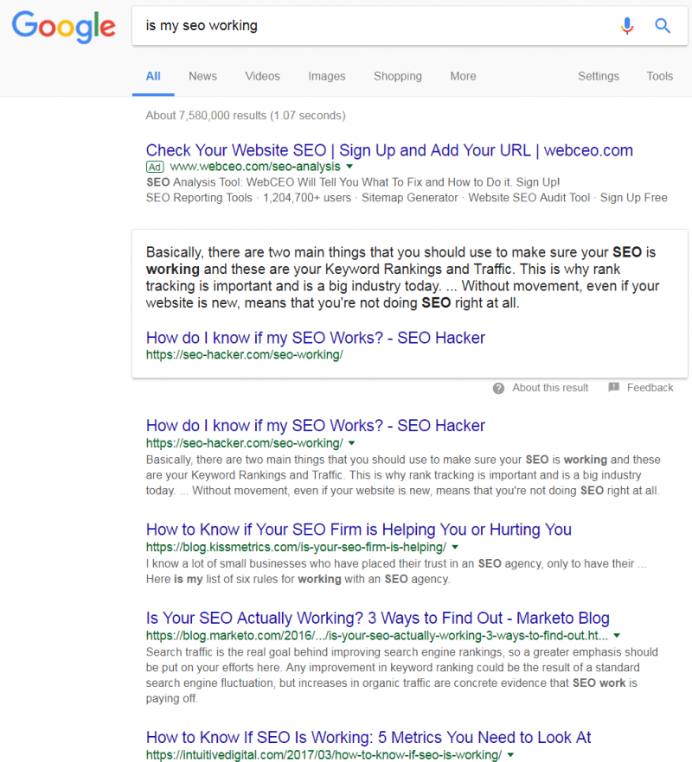Click the green Ad badge label
The width and height of the screenshot is (692, 762).
click(155, 166)
